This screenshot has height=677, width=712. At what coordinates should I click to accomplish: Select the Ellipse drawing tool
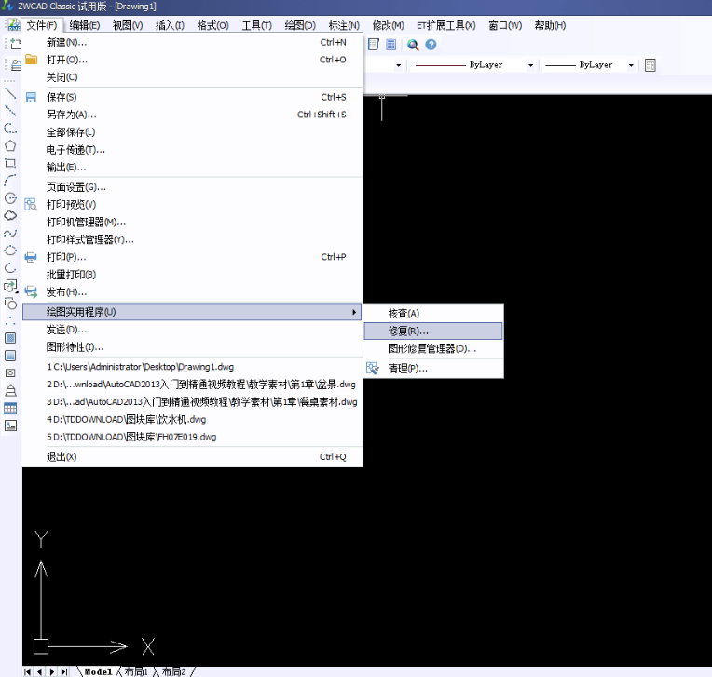tap(10, 250)
